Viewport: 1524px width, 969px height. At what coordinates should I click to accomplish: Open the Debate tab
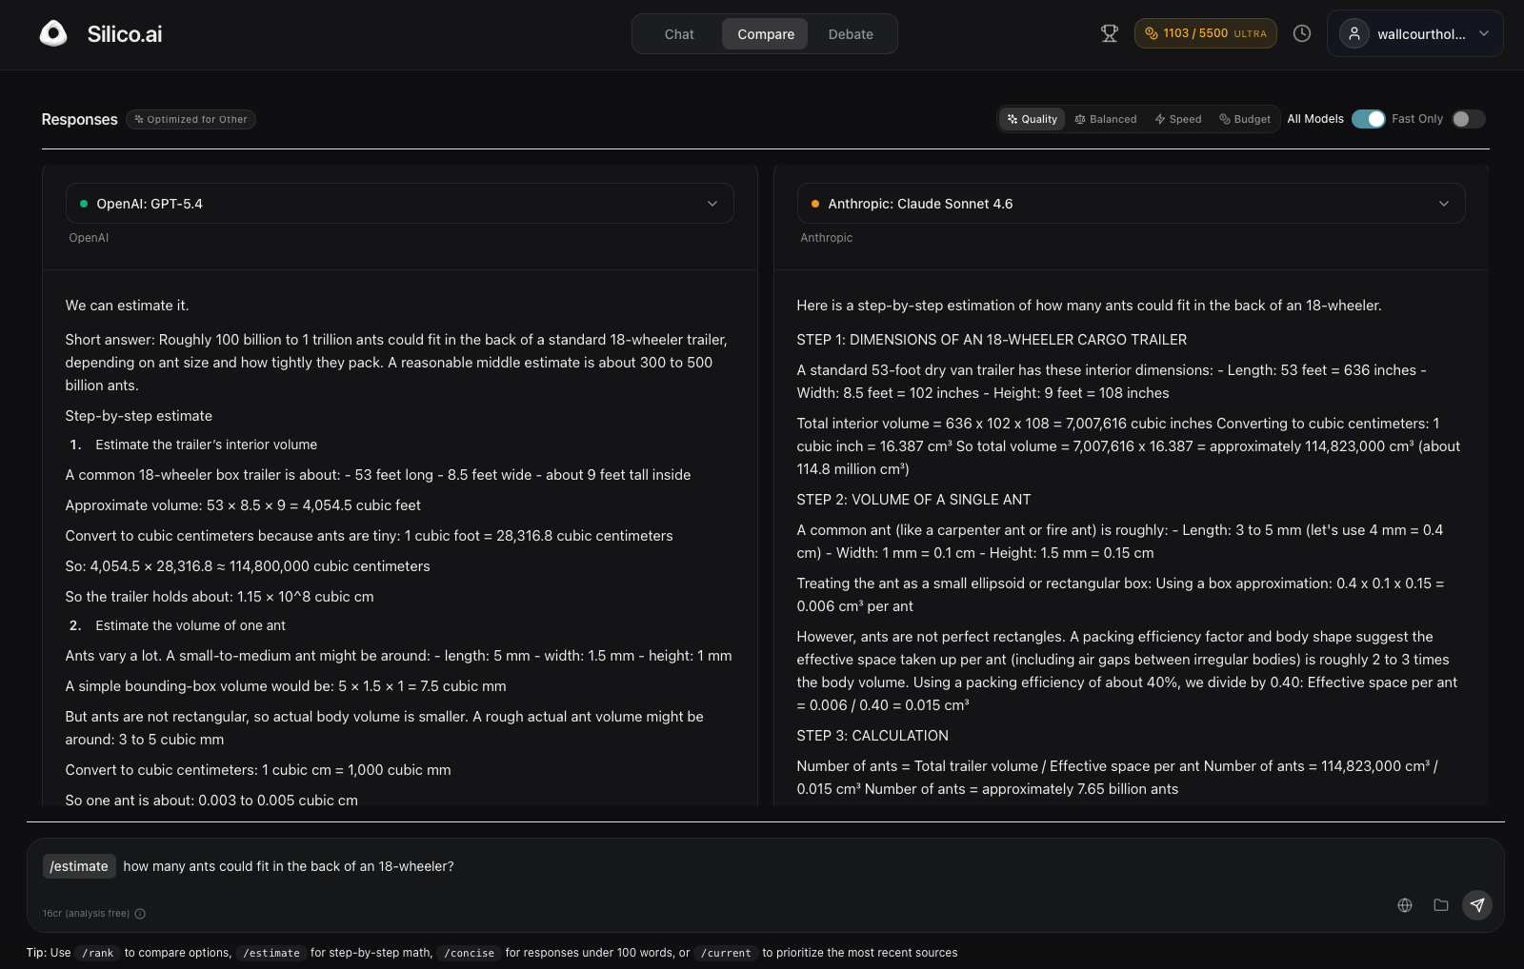(850, 33)
